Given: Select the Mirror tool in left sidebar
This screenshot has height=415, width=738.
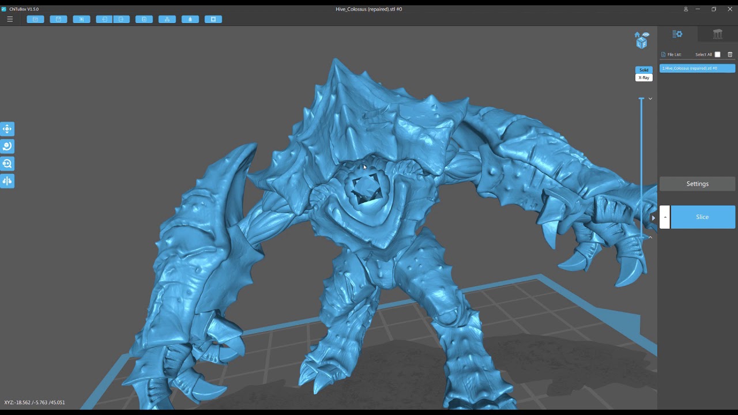Looking at the screenshot, I should (7, 181).
